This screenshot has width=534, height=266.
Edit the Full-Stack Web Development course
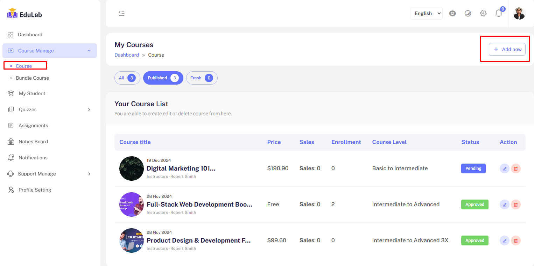(504, 204)
